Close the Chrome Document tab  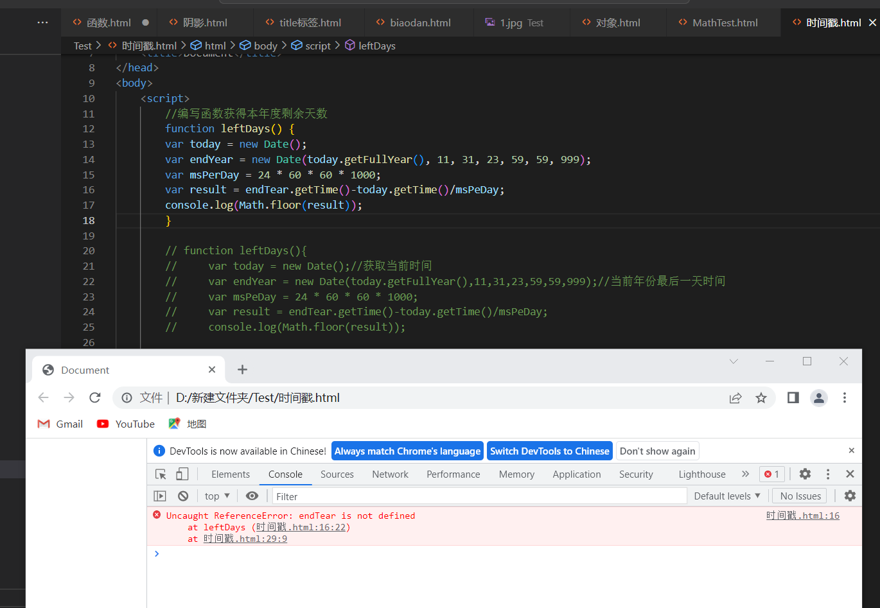[212, 370]
